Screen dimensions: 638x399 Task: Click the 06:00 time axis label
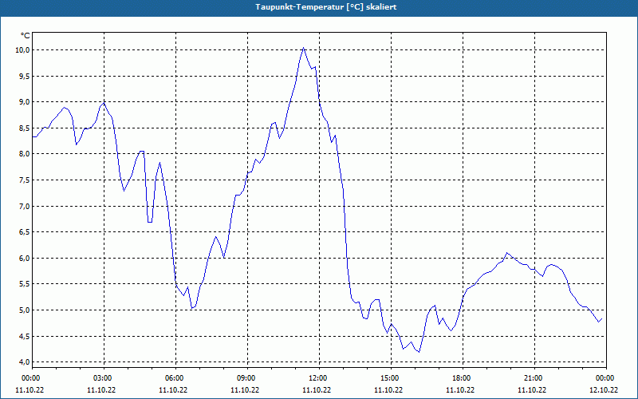coord(175,378)
